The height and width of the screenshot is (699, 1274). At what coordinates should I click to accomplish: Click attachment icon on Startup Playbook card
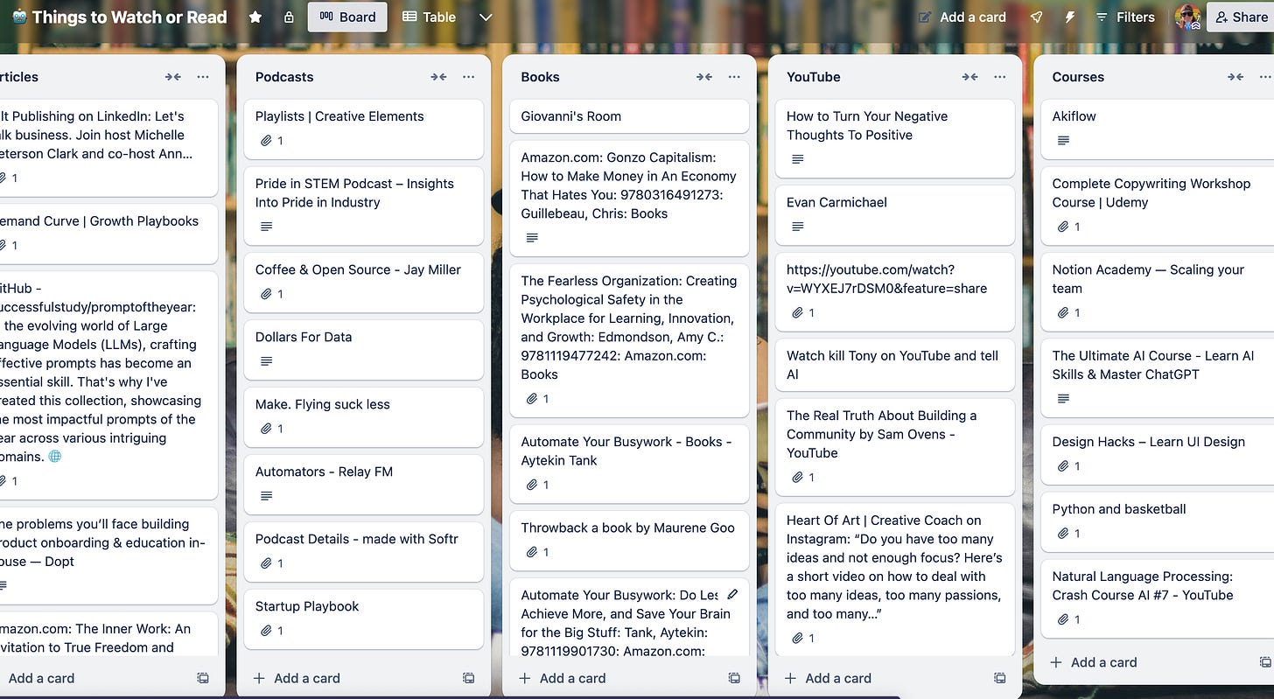coord(266,631)
